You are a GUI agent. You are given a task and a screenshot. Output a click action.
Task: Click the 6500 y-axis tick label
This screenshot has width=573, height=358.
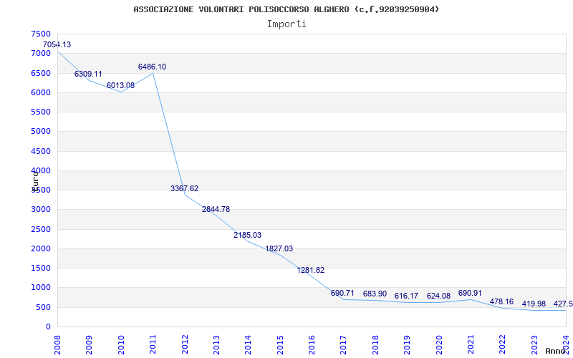[x=41, y=73]
